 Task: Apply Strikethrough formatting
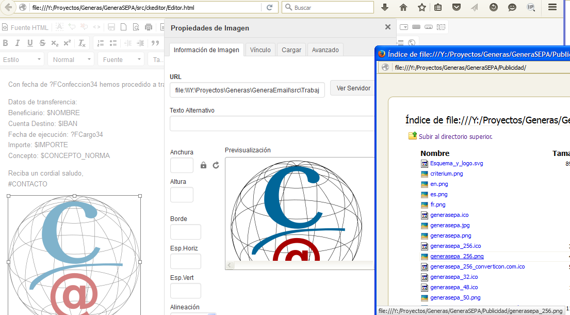pos(42,43)
